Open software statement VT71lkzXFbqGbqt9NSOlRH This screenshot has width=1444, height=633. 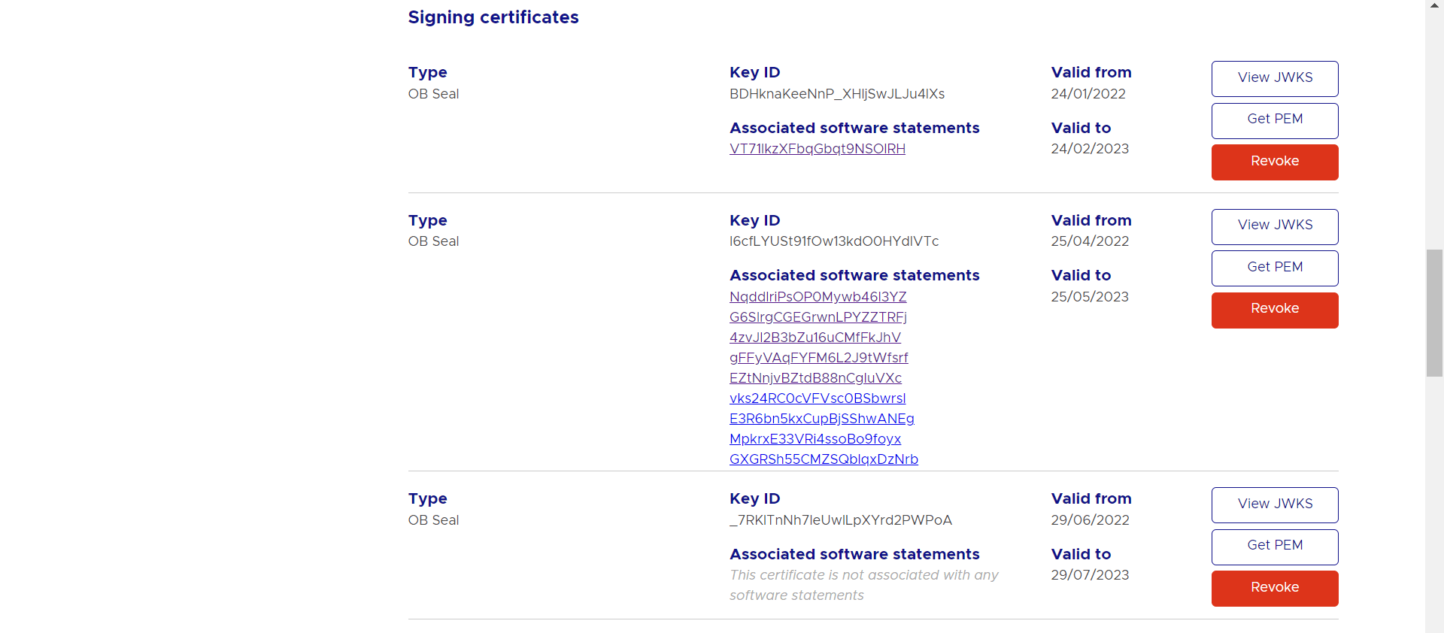pyautogui.click(x=817, y=149)
